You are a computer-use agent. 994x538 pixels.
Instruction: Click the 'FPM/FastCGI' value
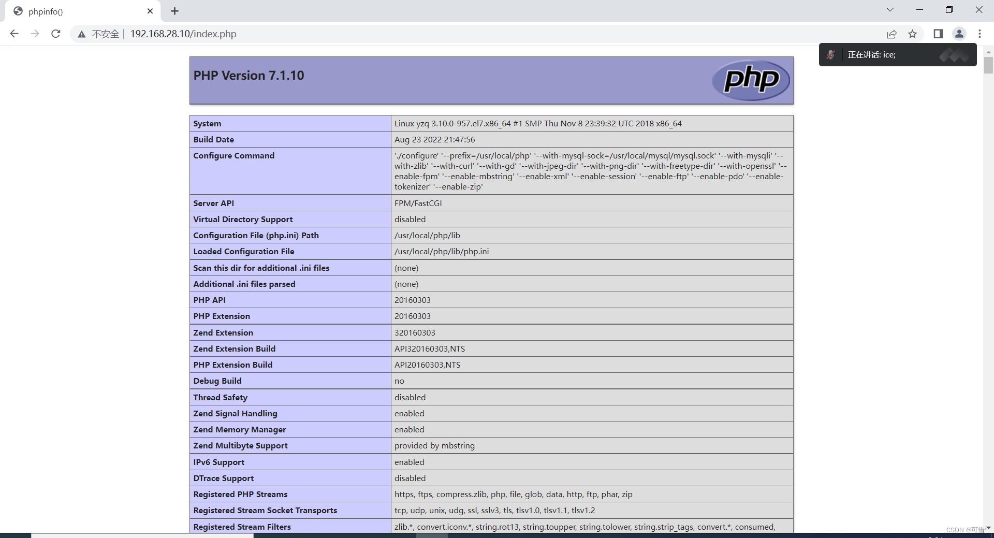pos(418,203)
